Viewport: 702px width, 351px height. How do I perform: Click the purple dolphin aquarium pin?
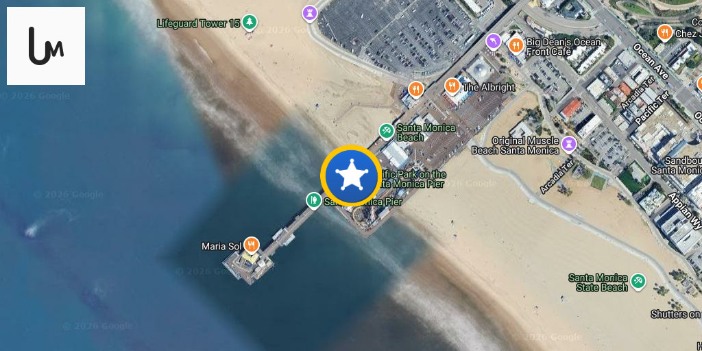click(494, 42)
